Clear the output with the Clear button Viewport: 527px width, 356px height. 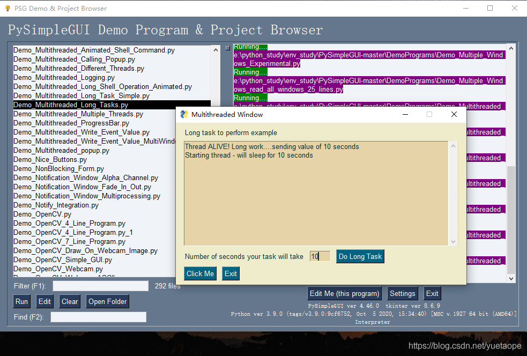tap(70, 301)
